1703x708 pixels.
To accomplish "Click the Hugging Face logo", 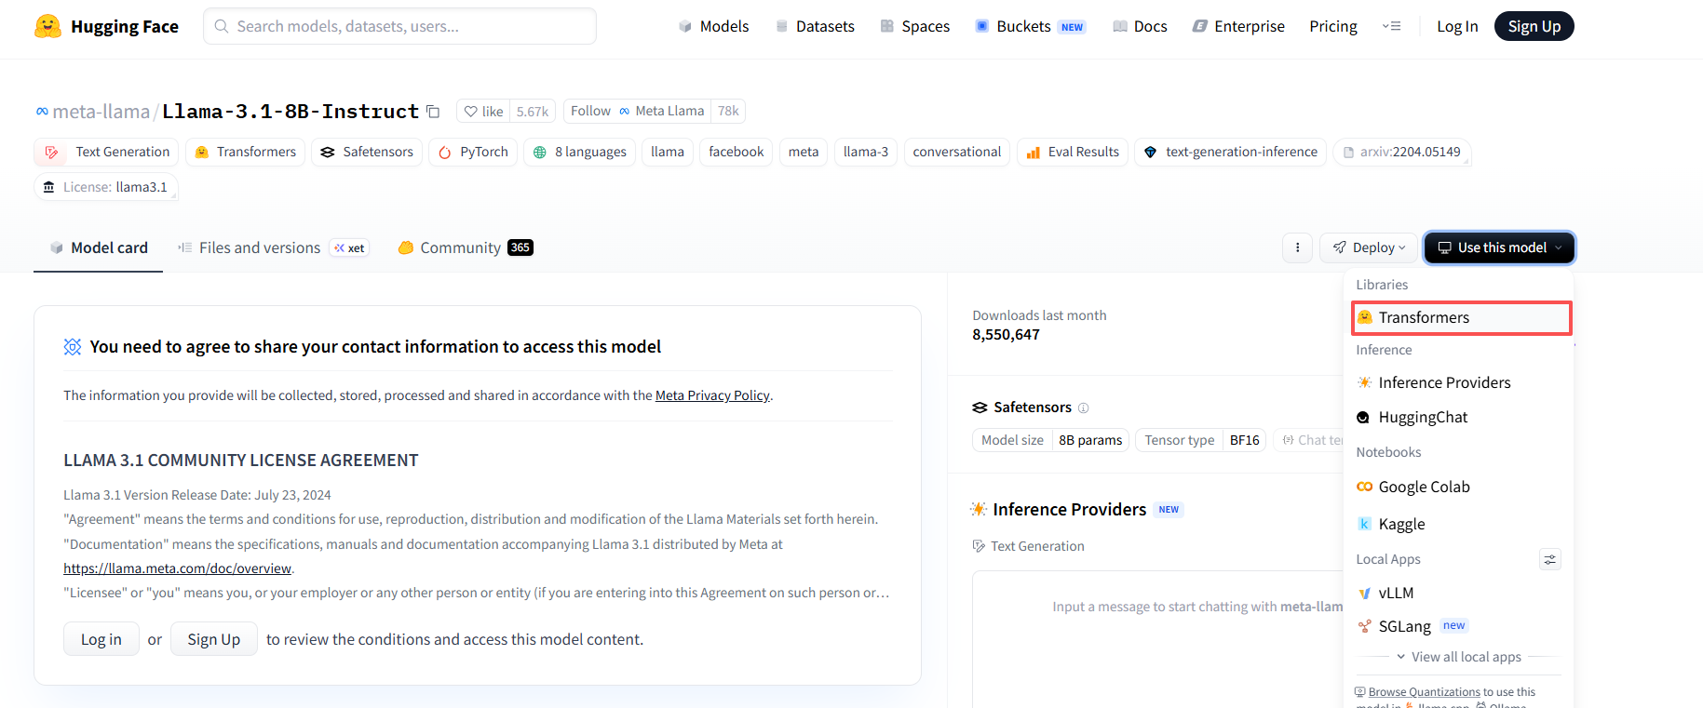I will pyautogui.click(x=106, y=26).
